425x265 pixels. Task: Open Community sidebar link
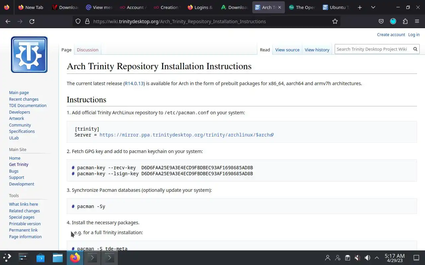point(20,125)
